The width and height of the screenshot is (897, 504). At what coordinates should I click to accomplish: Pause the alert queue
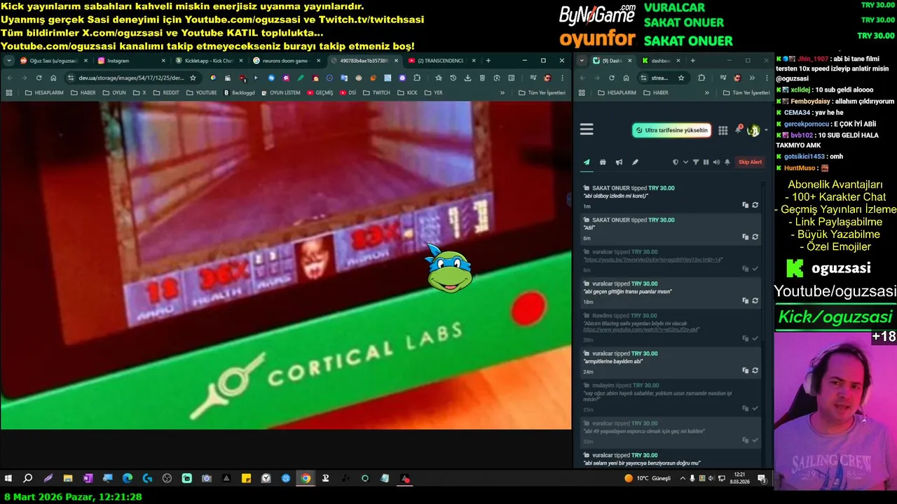click(x=706, y=162)
